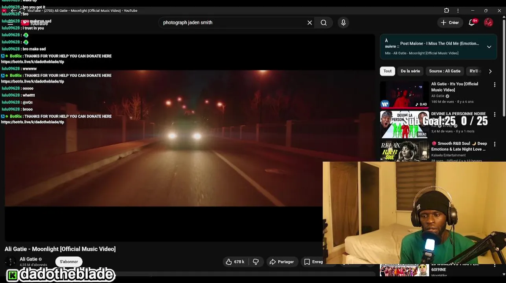Dislike the video with thumbs down

click(x=256, y=262)
